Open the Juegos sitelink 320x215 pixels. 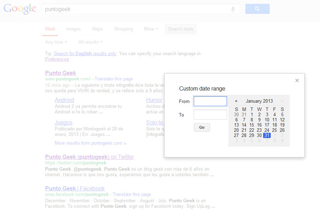[64, 122]
